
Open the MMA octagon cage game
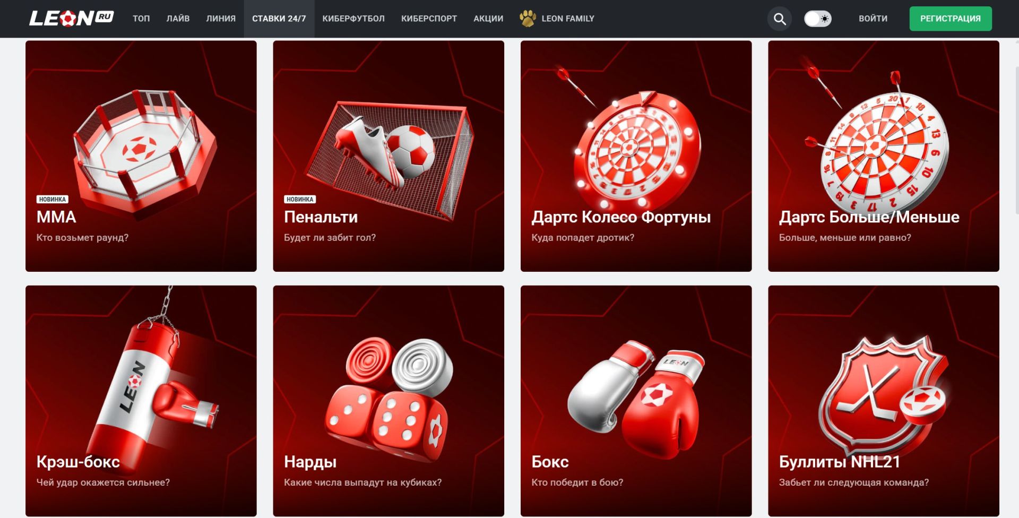141,156
